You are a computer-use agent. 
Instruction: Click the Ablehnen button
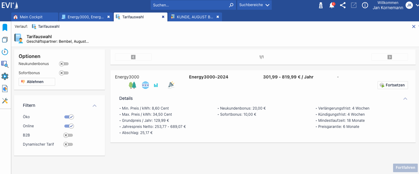[37, 82]
